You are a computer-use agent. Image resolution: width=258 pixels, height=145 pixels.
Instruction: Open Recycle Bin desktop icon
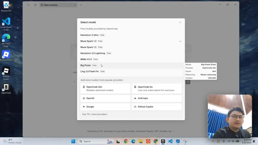[x=6, y=6]
